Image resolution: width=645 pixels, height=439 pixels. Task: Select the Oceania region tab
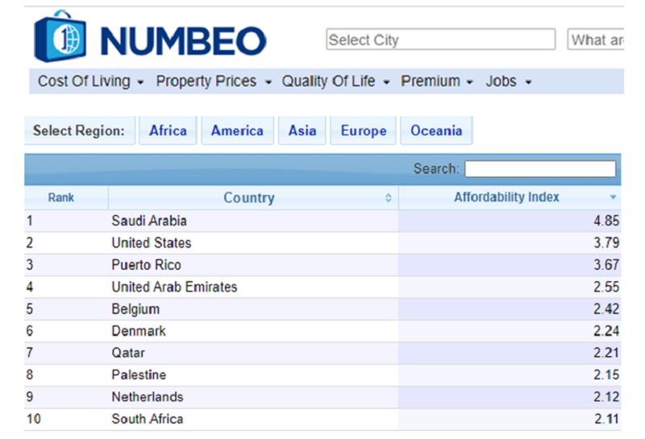tap(436, 130)
